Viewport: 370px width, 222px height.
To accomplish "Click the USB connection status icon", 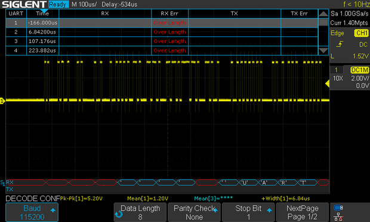I will (338, 208).
